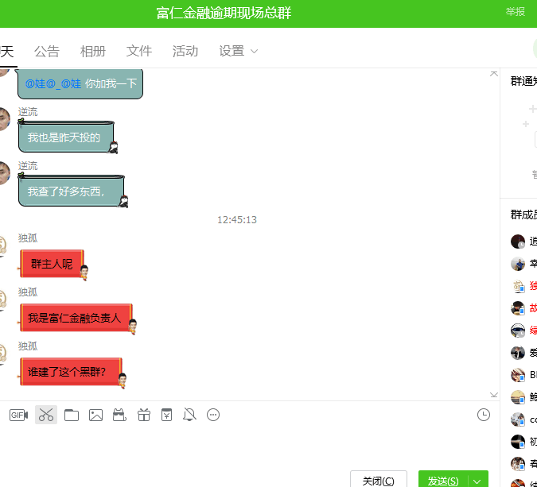Click the message 谁建了这个黑群?

[71, 372]
